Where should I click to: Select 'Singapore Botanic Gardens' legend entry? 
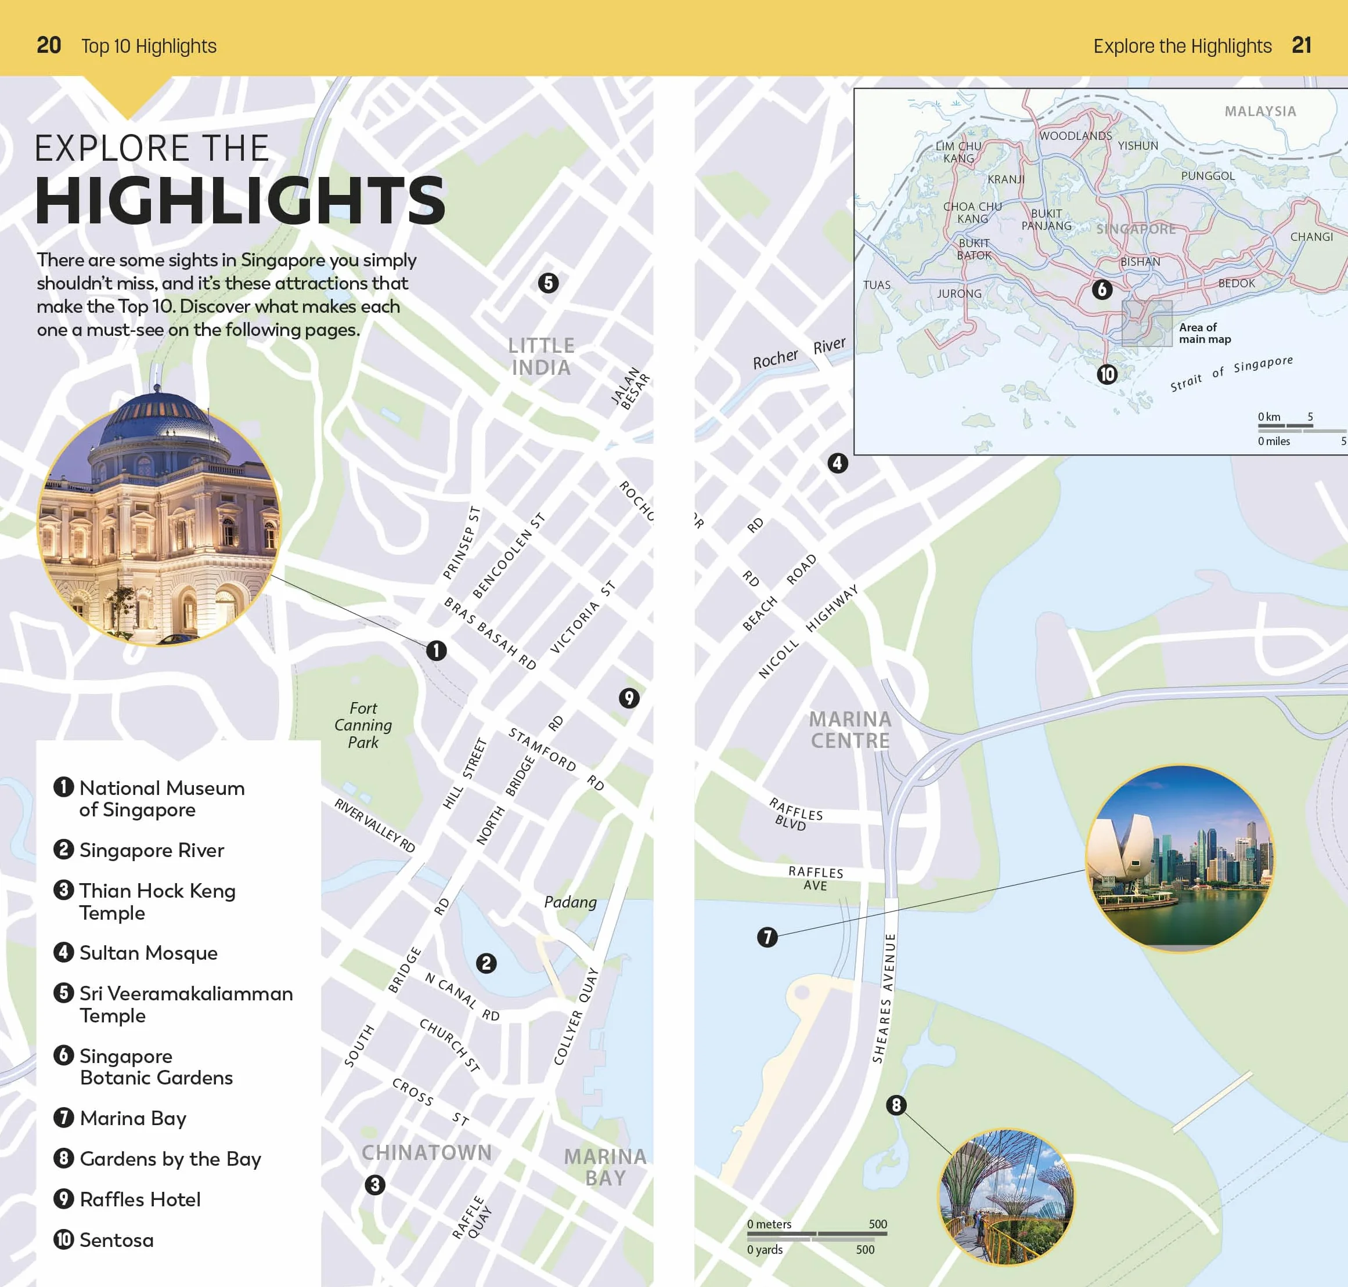pyautogui.click(x=156, y=1067)
